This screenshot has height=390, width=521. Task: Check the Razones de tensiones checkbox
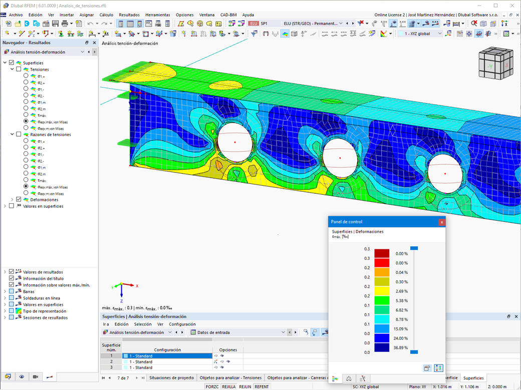[x=19, y=134]
